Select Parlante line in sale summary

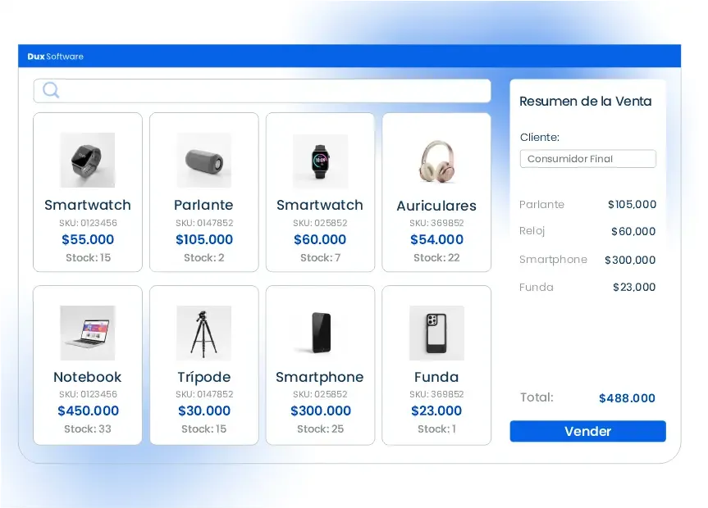pos(587,204)
